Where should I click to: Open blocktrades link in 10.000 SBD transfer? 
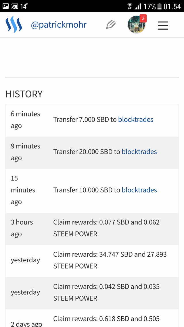coord(139,190)
